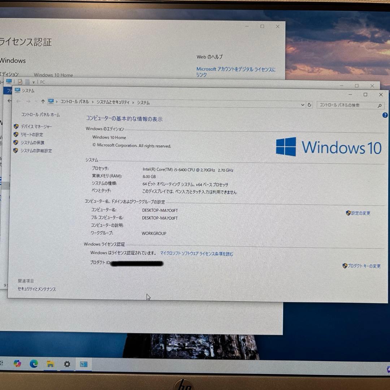This screenshot has width=390, height=390.
Task: Open Settings via the gear icon on taskbar
Action: tap(67, 364)
